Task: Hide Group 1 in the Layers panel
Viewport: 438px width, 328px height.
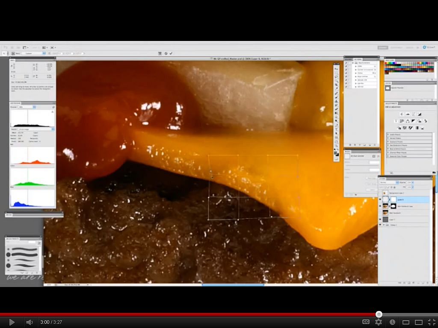Action: point(380,225)
